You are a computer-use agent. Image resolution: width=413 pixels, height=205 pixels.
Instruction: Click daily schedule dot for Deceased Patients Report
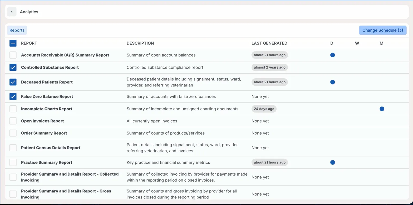[332, 82]
